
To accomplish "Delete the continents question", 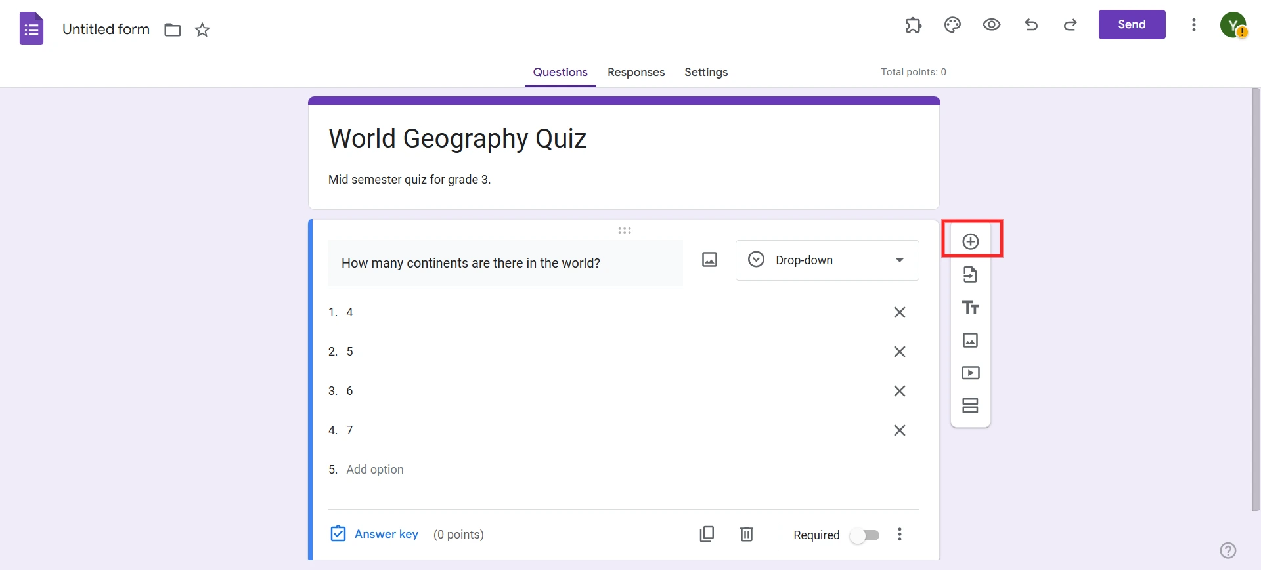I will click(x=747, y=535).
